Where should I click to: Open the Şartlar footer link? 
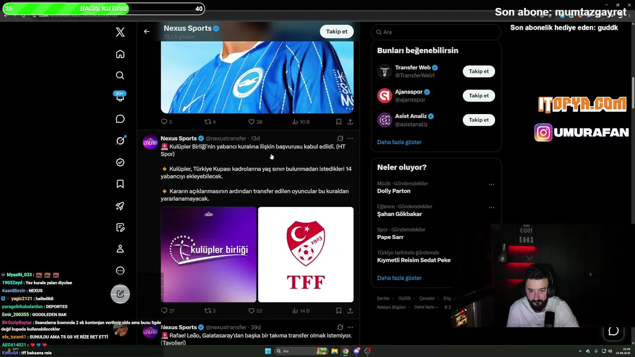(383, 298)
